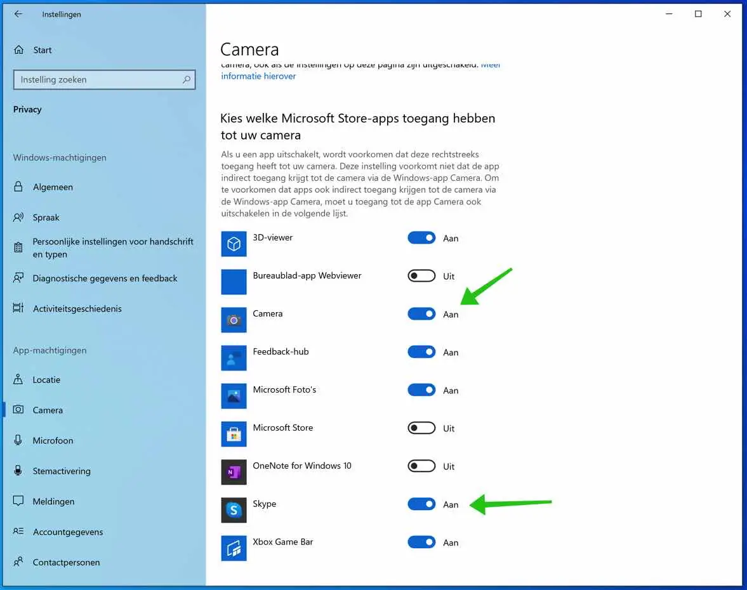Image resolution: width=747 pixels, height=590 pixels.
Task: Switch off Microsoft Foto's camera access
Action: tap(421, 390)
